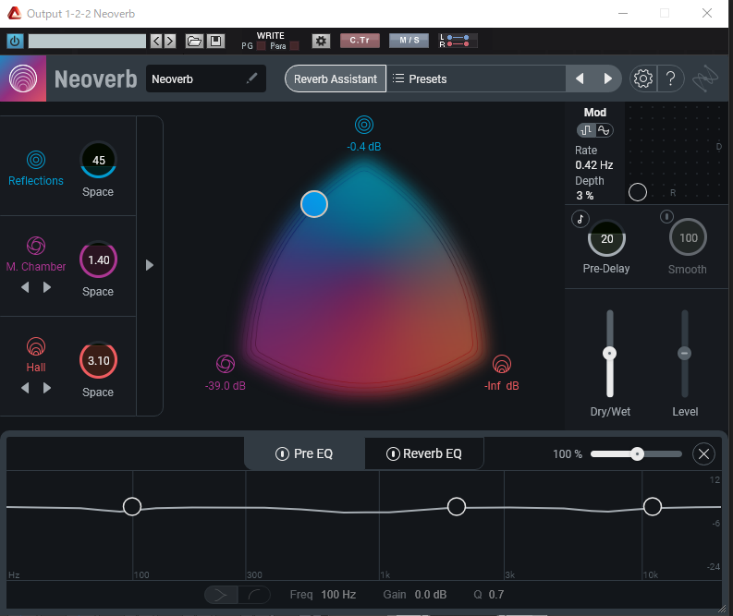
Task: Open the Reverb Assistant
Action: (336, 79)
